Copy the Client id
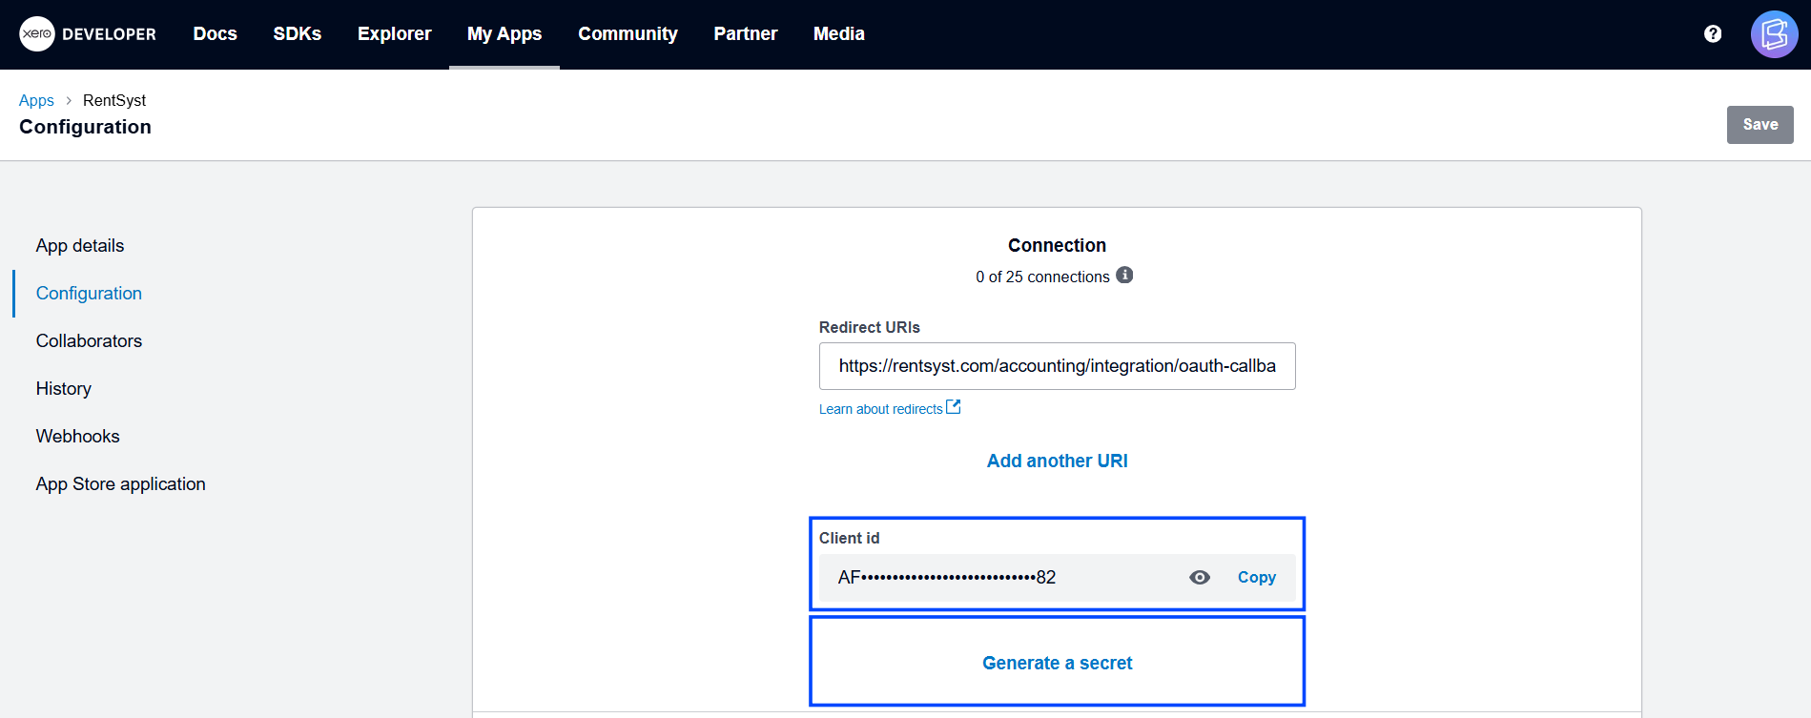The image size is (1811, 718). point(1256,577)
